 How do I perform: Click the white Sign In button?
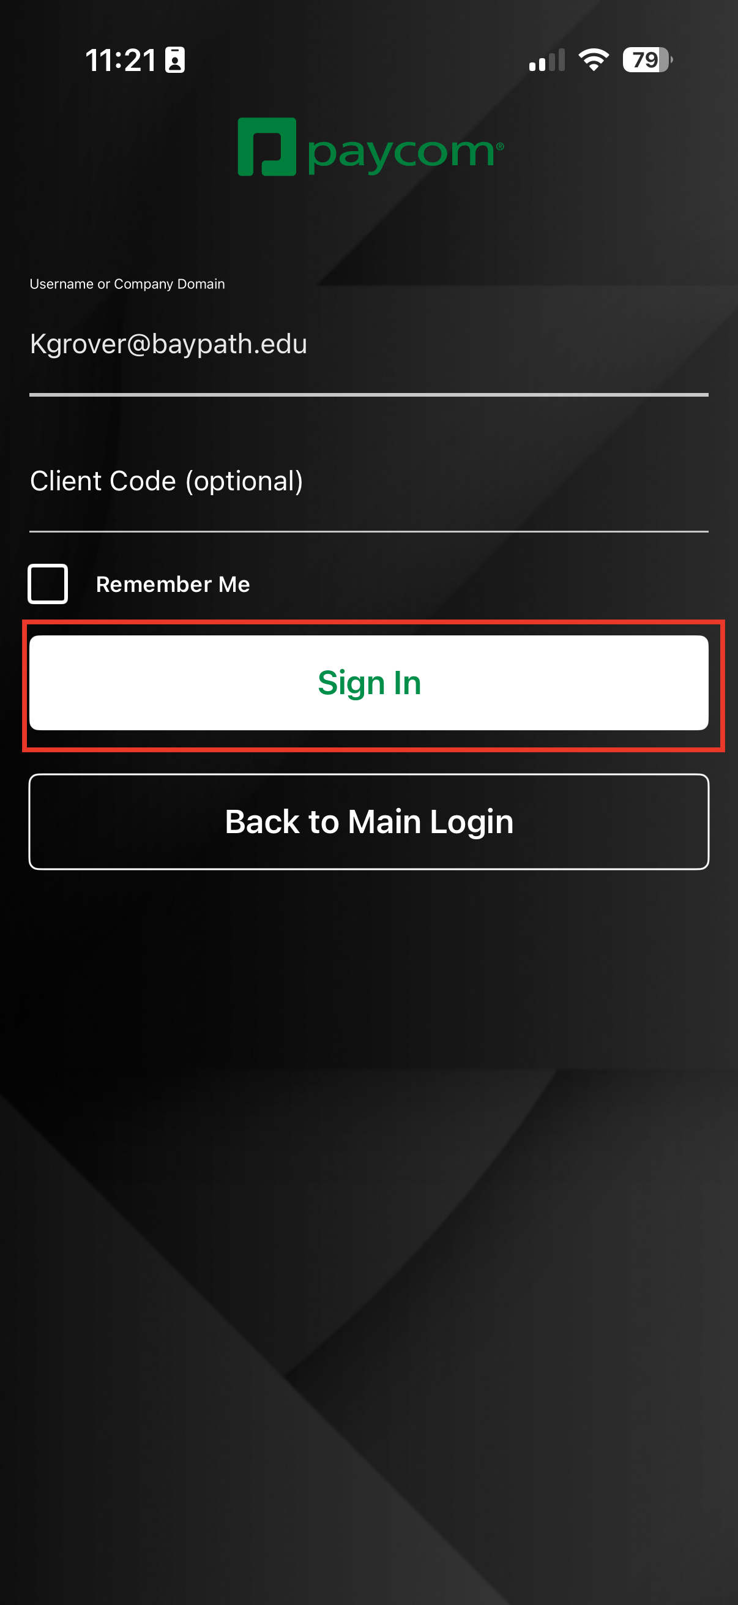[368, 683]
